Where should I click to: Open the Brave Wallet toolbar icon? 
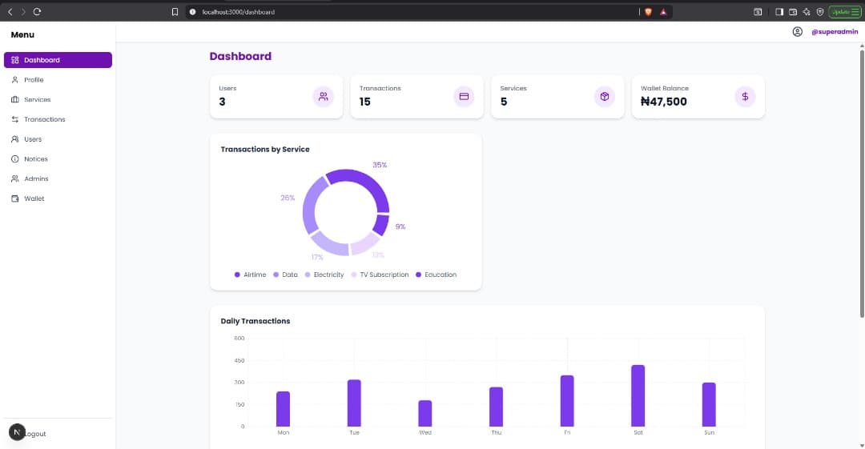click(793, 11)
